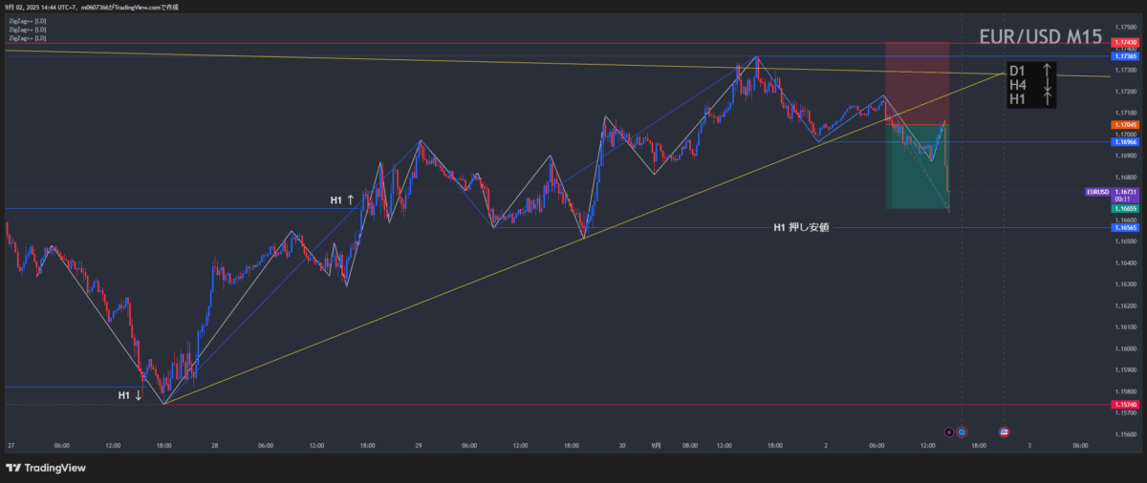This screenshot has height=483, width=1147.
Task: Click the red 1.15740 price label
Action: click(x=1125, y=405)
